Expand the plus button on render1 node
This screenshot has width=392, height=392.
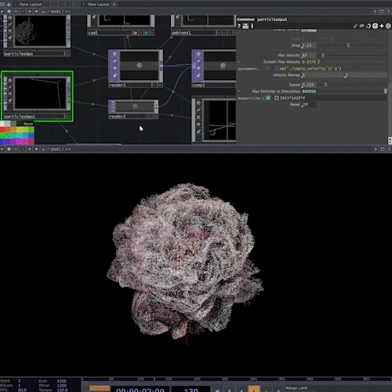point(160,85)
